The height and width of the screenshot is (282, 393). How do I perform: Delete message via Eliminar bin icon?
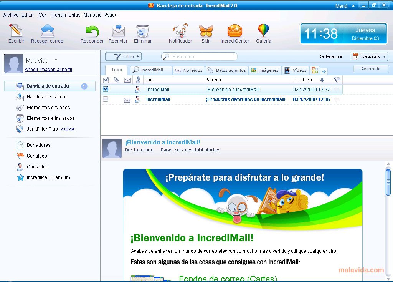coord(143,31)
